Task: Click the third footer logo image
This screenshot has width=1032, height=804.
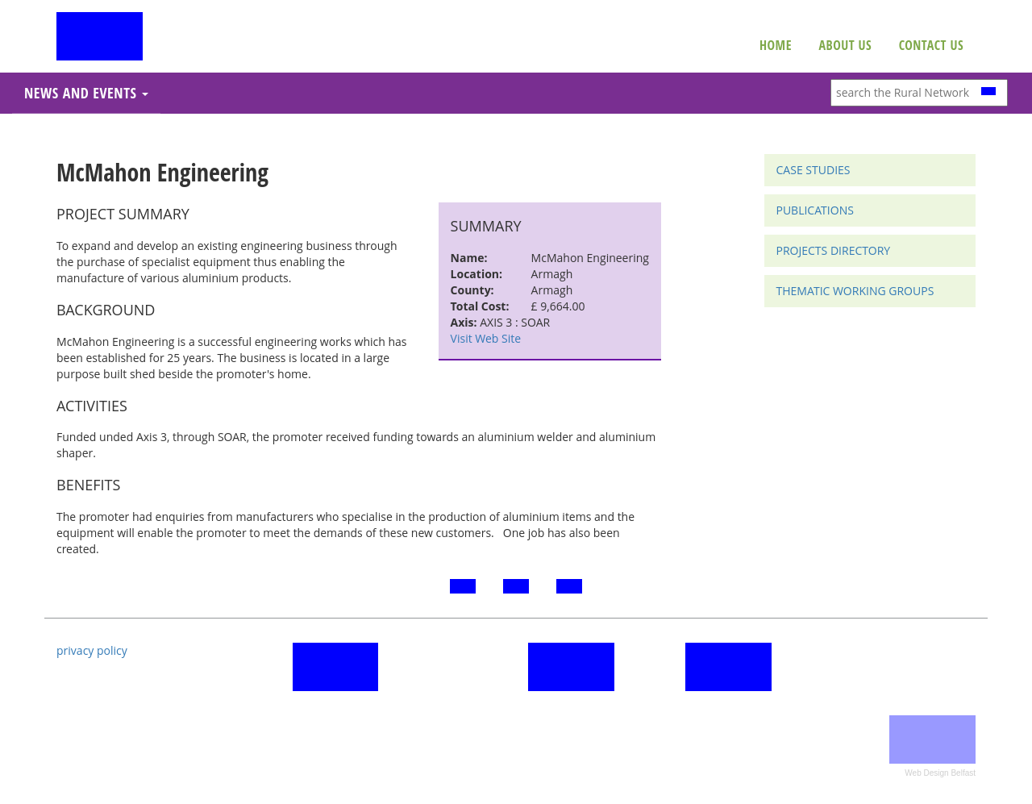Action: [728, 667]
